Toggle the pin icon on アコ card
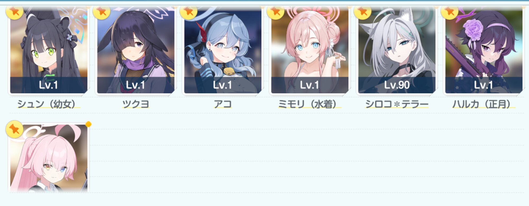 (188, 12)
